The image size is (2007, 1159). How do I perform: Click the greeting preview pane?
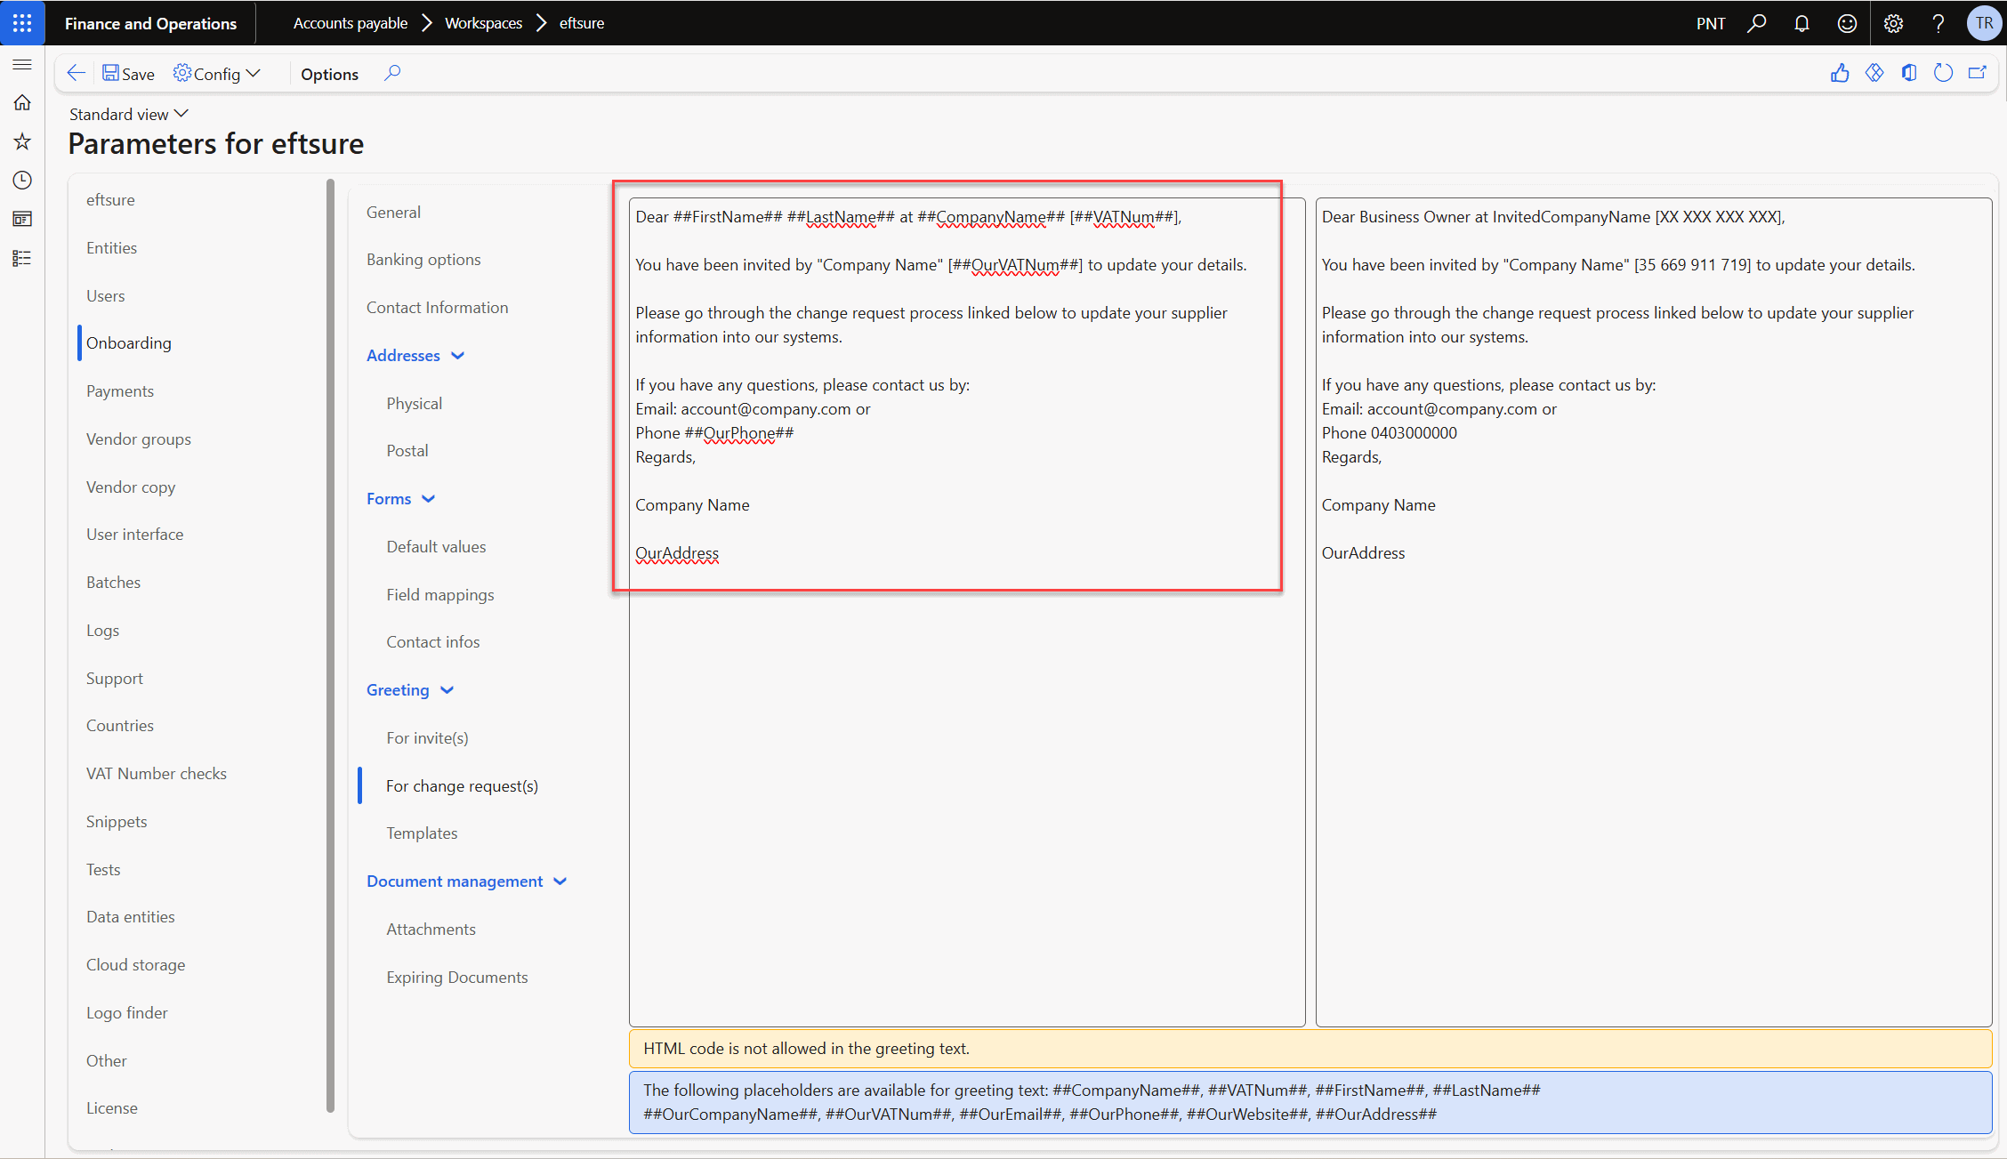pyautogui.click(x=1653, y=612)
